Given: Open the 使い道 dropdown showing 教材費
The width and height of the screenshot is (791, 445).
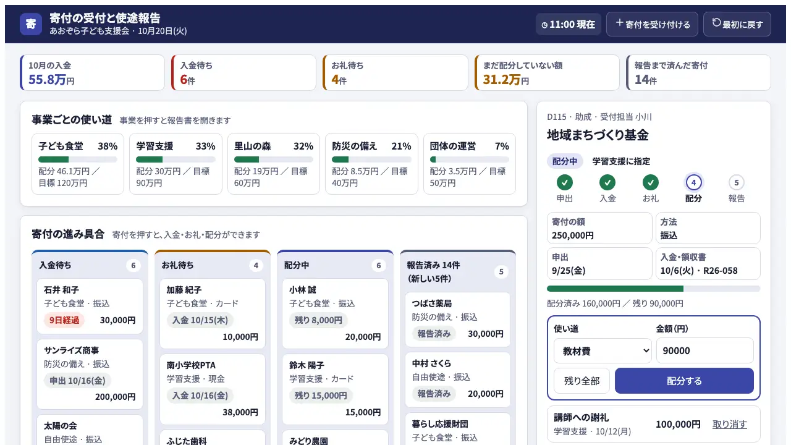Looking at the screenshot, I should pyautogui.click(x=603, y=350).
